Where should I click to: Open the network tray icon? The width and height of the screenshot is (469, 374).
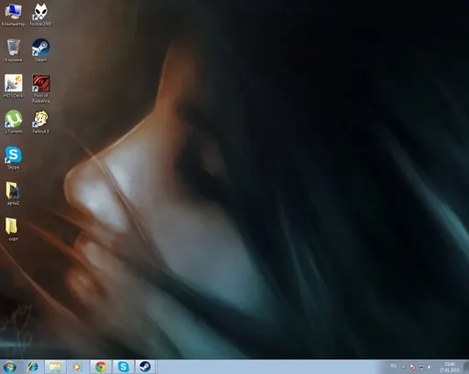pos(421,368)
